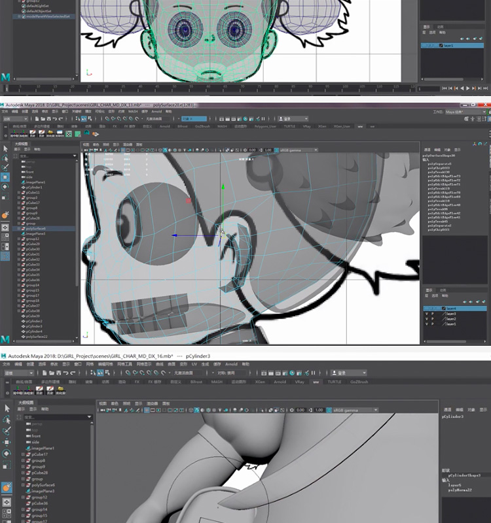The width and height of the screenshot is (491, 523).
Task: Click the orange last-used tool icon, middle window
Action: [x=5, y=215]
